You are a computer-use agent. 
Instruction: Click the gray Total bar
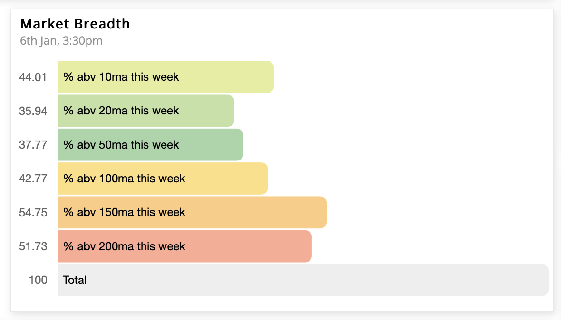tap(303, 281)
